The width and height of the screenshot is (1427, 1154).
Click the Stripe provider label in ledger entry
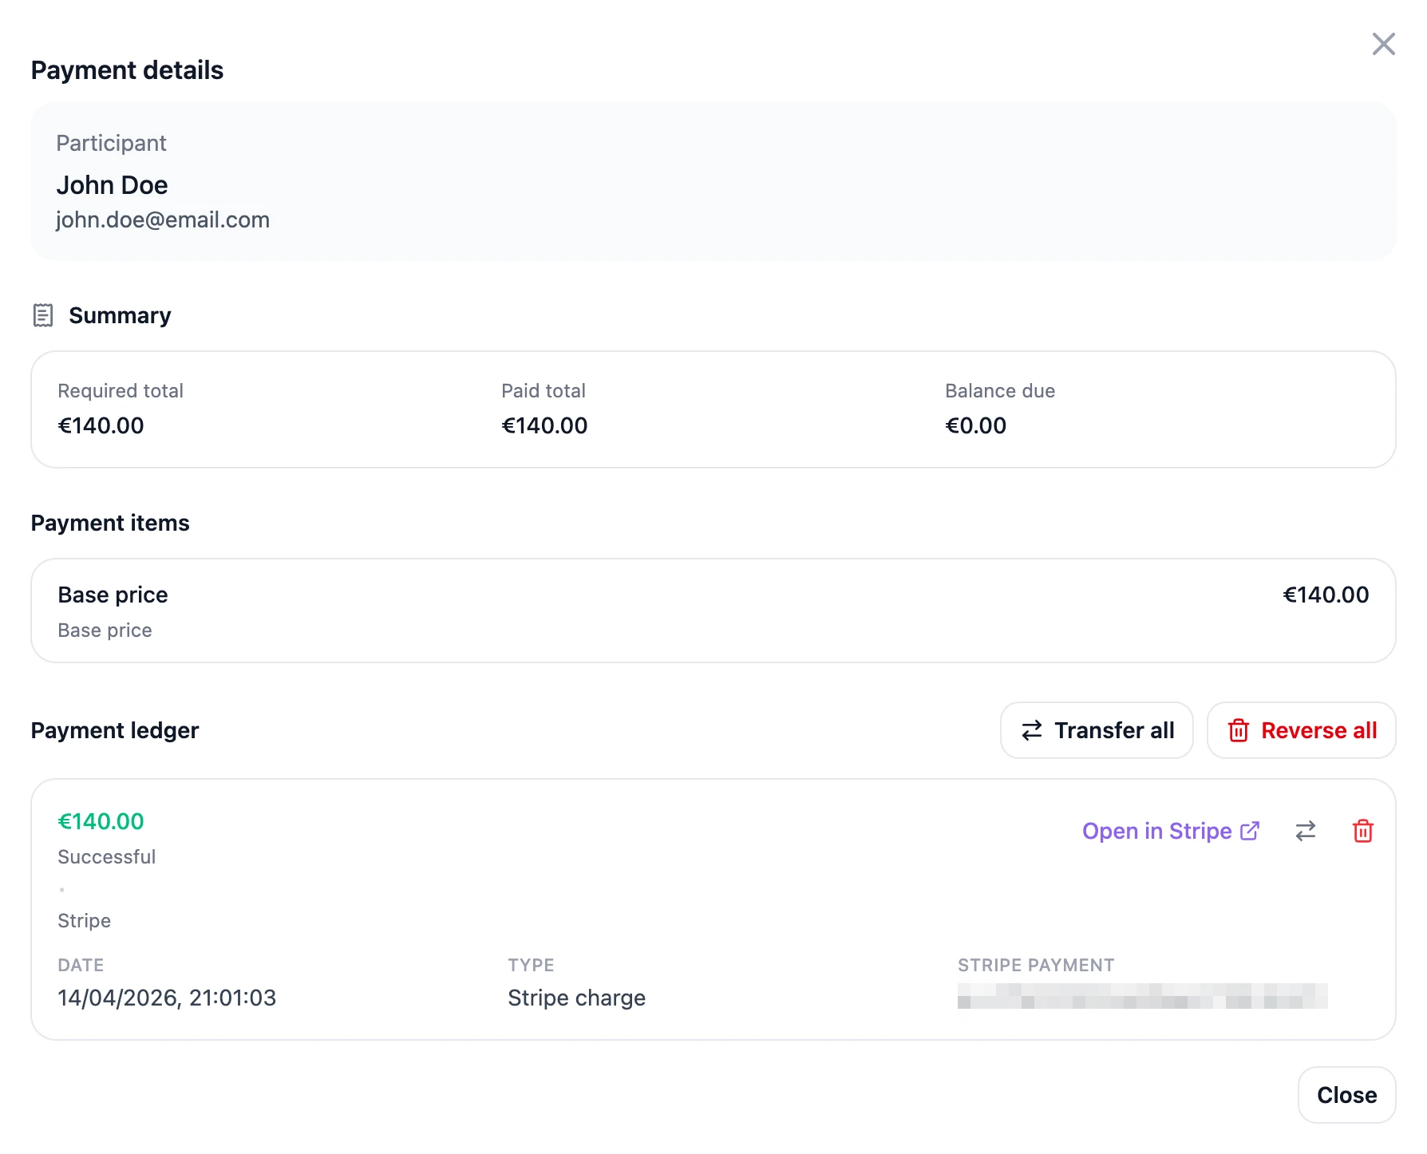point(84,920)
